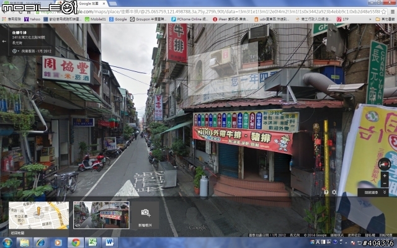
Task: Open Windows Media Player from the taskbar
Action: 58,242
